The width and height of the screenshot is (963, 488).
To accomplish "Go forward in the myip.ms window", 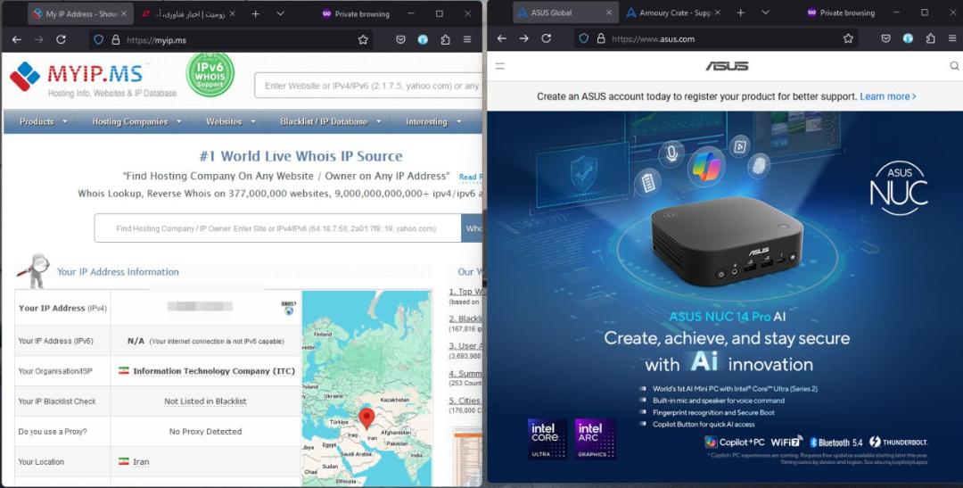I will coord(38,39).
